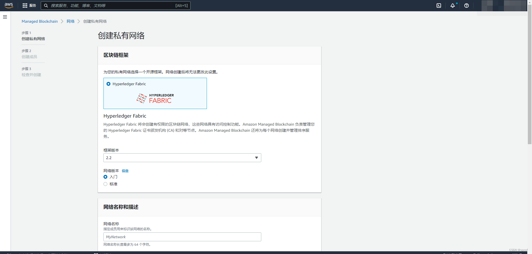Viewport: 532px width, 254px height.
Task: Click the Hyperledger Fabric logo image
Action: pyautogui.click(x=155, y=99)
